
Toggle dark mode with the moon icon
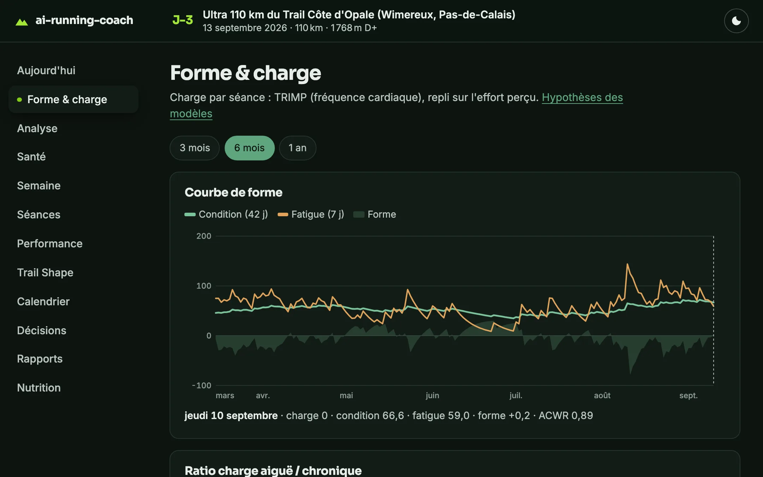(736, 21)
